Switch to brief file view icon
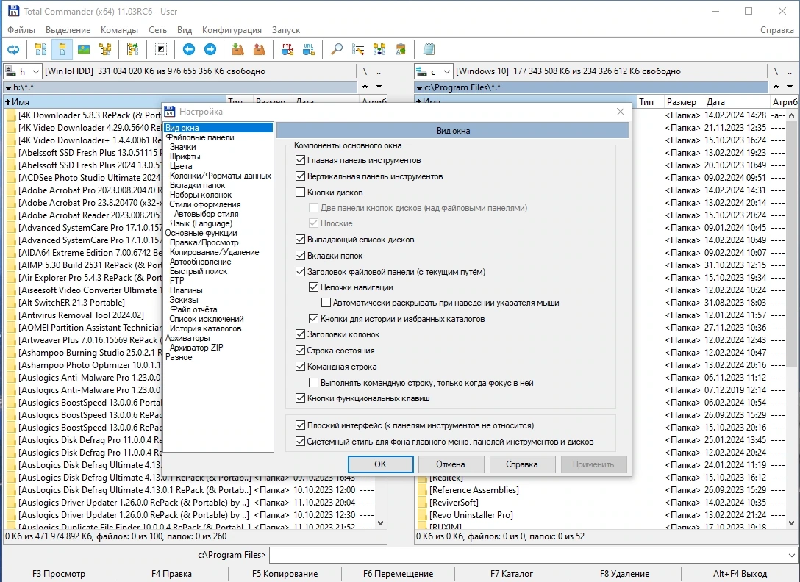This screenshot has width=800, height=582. click(x=41, y=49)
